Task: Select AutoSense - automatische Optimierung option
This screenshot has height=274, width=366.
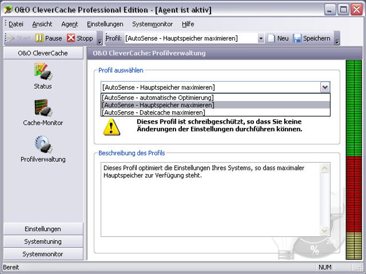Action: (215, 98)
